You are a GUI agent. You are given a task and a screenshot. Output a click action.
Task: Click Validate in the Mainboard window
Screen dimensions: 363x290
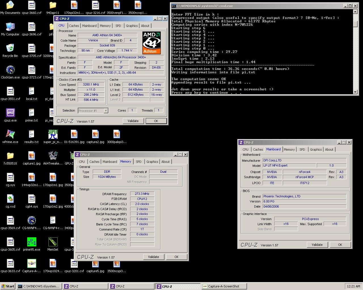[317, 245]
